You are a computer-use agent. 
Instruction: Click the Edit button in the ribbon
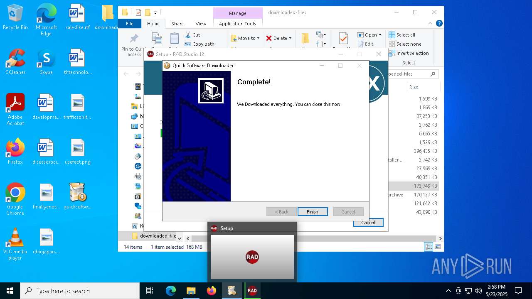365,44
